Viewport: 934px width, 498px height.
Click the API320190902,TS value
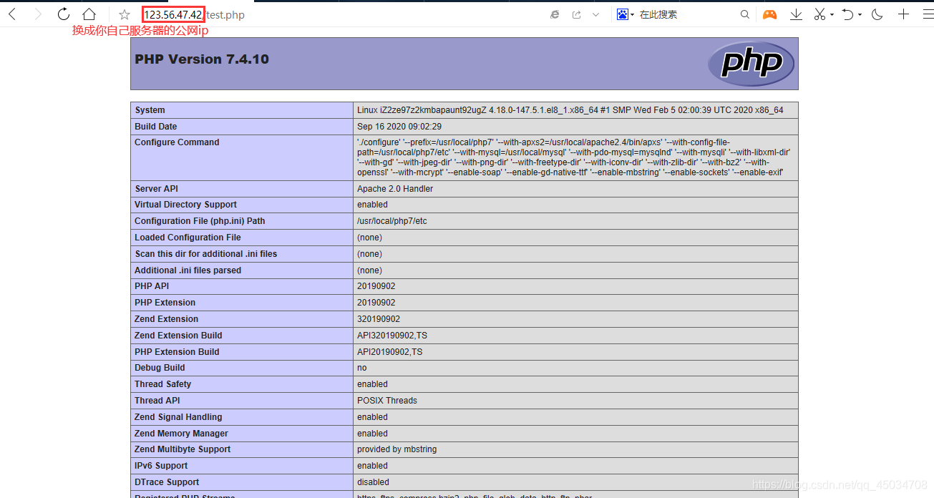(x=392, y=336)
